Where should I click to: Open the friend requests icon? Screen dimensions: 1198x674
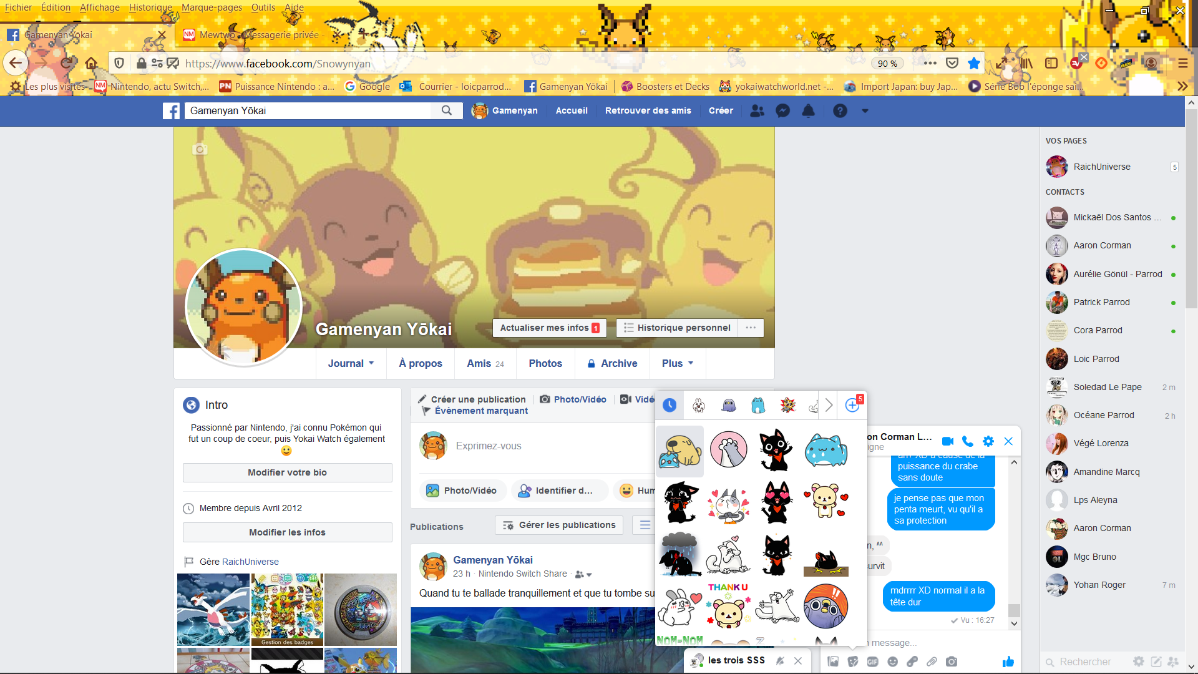pos(757,111)
